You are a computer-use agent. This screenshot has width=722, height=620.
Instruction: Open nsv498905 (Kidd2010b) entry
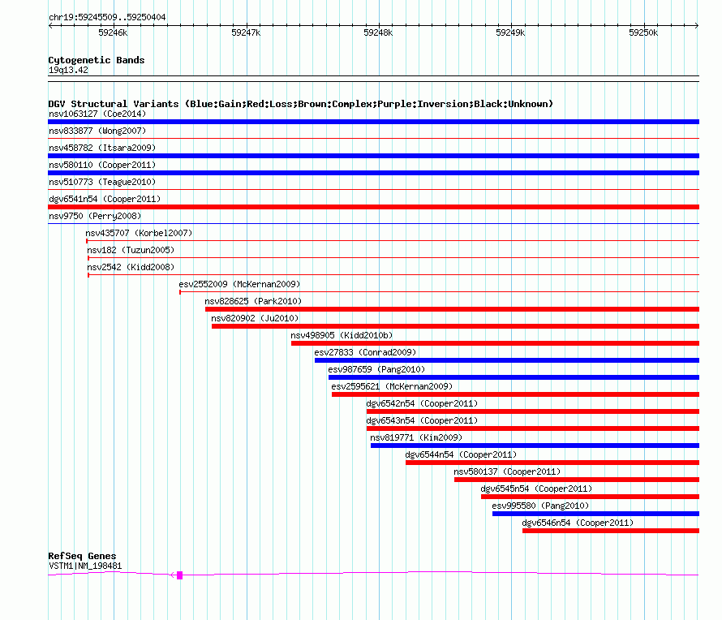click(x=342, y=335)
